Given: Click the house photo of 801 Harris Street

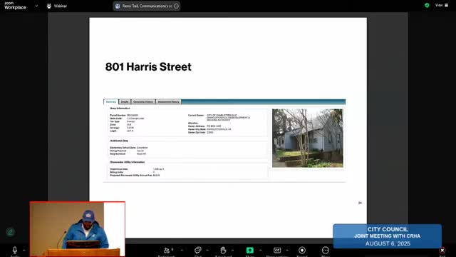Looking at the screenshot, I should point(308,138).
